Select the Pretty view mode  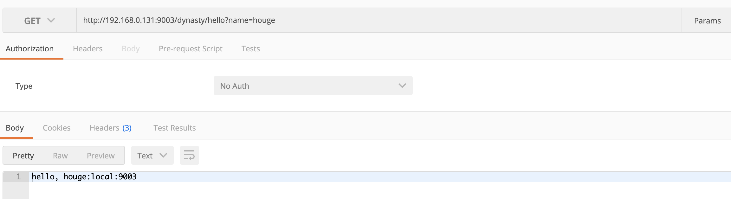[x=23, y=156]
